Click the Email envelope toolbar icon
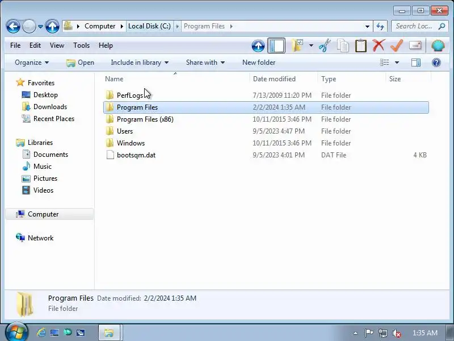Viewport: 454px width, 341px height. pos(415,45)
